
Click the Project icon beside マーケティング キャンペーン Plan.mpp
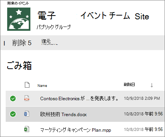coord(27,129)
